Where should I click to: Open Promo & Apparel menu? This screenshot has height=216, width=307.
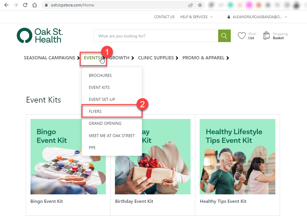203,58
